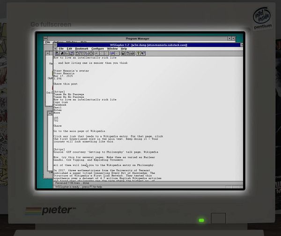The image size is (281, 236).
Task: Click 'Go to the main page of Wikipedia' line
Action: click(x=80, y=131)
